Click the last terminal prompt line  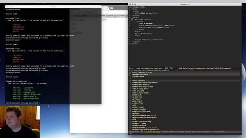click(23, 103)
